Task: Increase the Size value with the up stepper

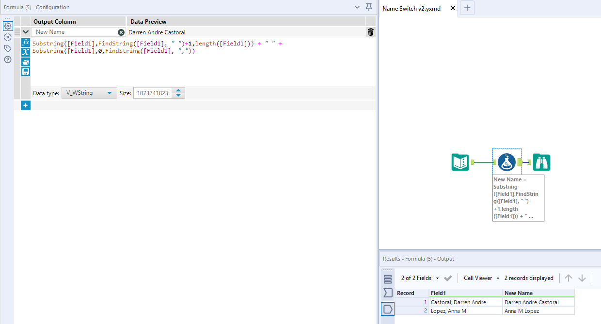Action: (x=178, y=90)
